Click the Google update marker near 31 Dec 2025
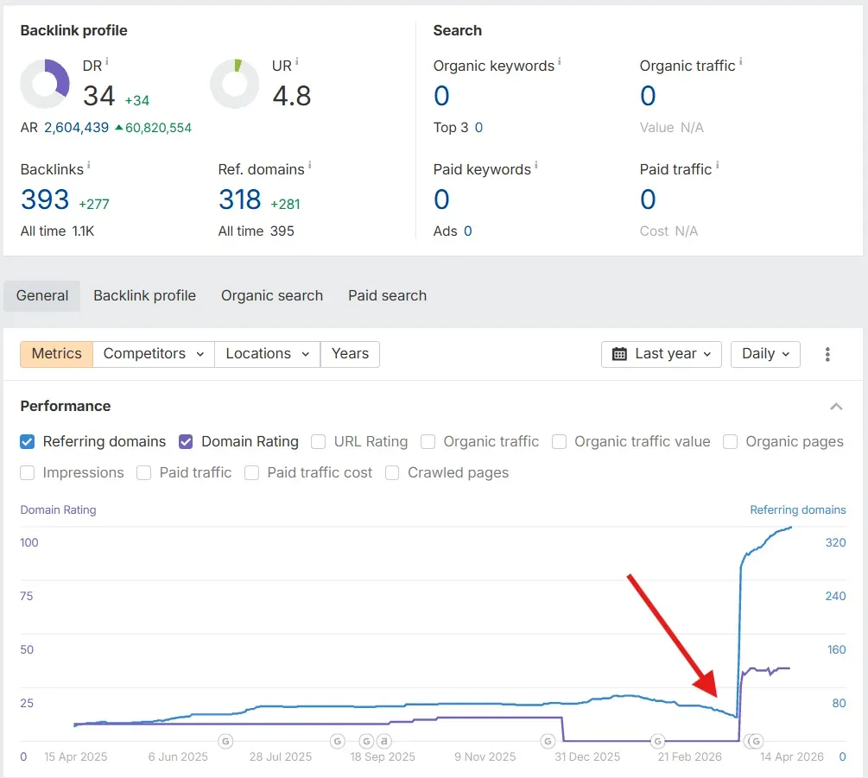Screen dimensions: 868x778 [548, 741]
